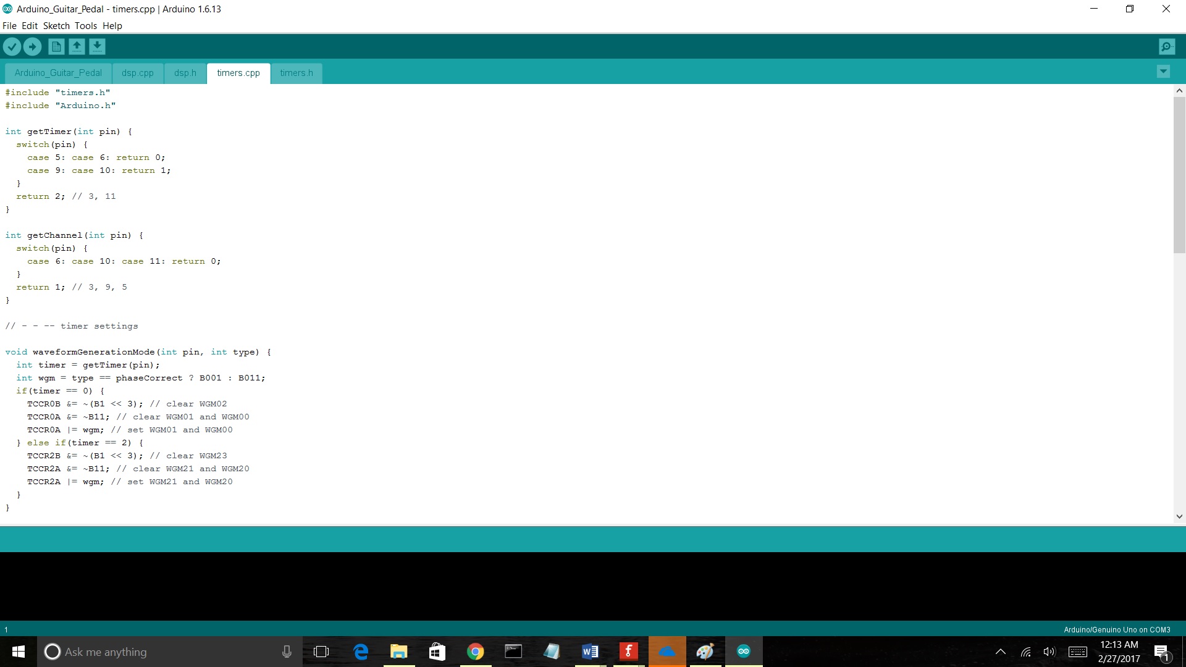Switch to the dsp.cpp tab

137,73
